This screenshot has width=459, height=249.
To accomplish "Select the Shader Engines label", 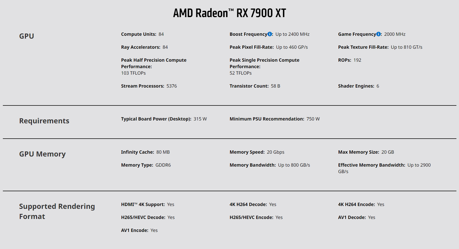I will tap(356, 86).
